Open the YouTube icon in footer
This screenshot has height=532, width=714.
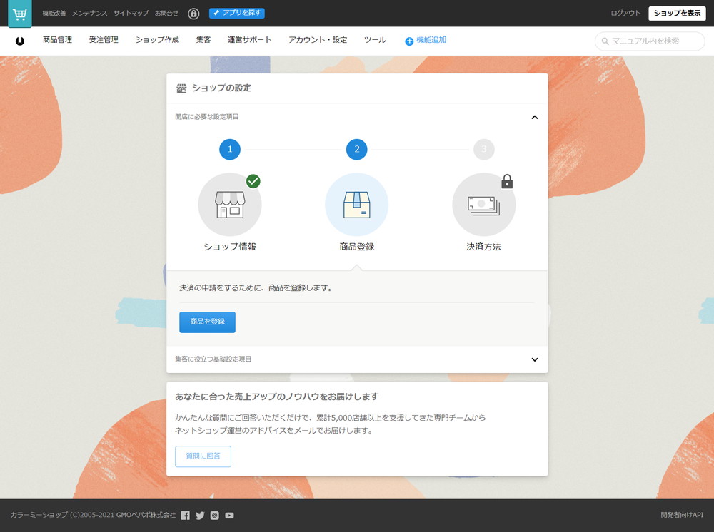(x=229, y=515)
